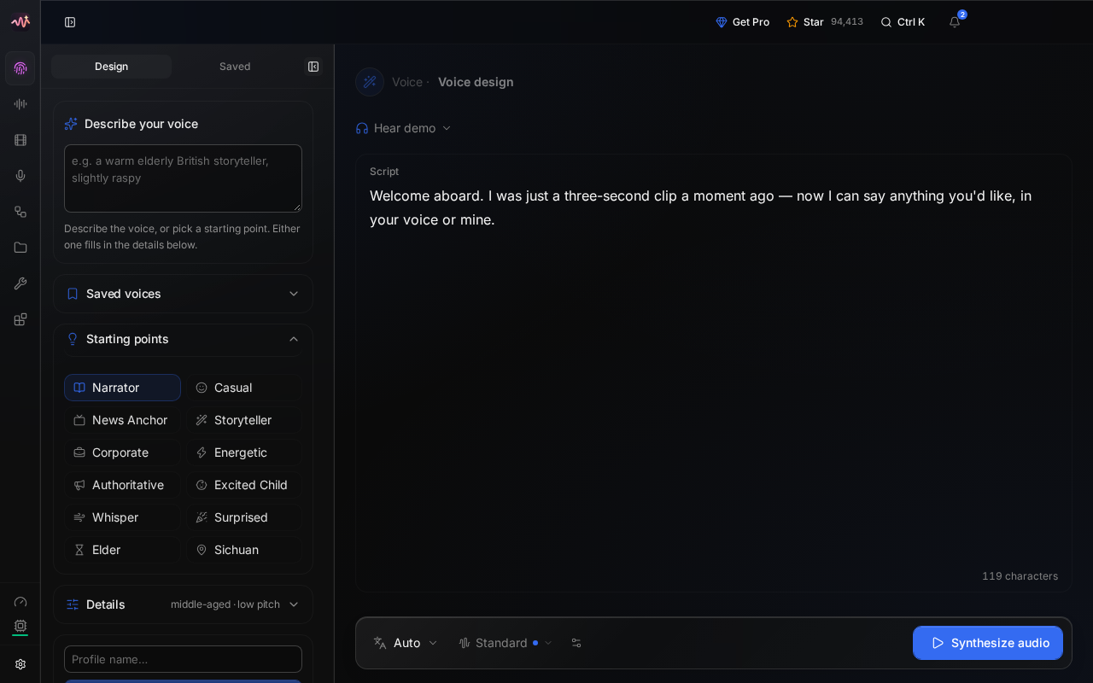
Task: Click the 119 characters counter
Action: point(1020,576)
